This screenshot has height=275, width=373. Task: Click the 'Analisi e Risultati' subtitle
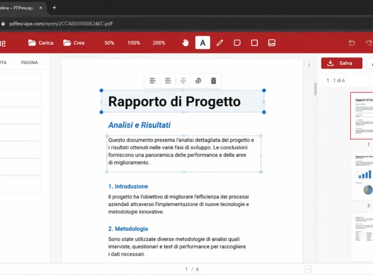click(x=139, y=125)
